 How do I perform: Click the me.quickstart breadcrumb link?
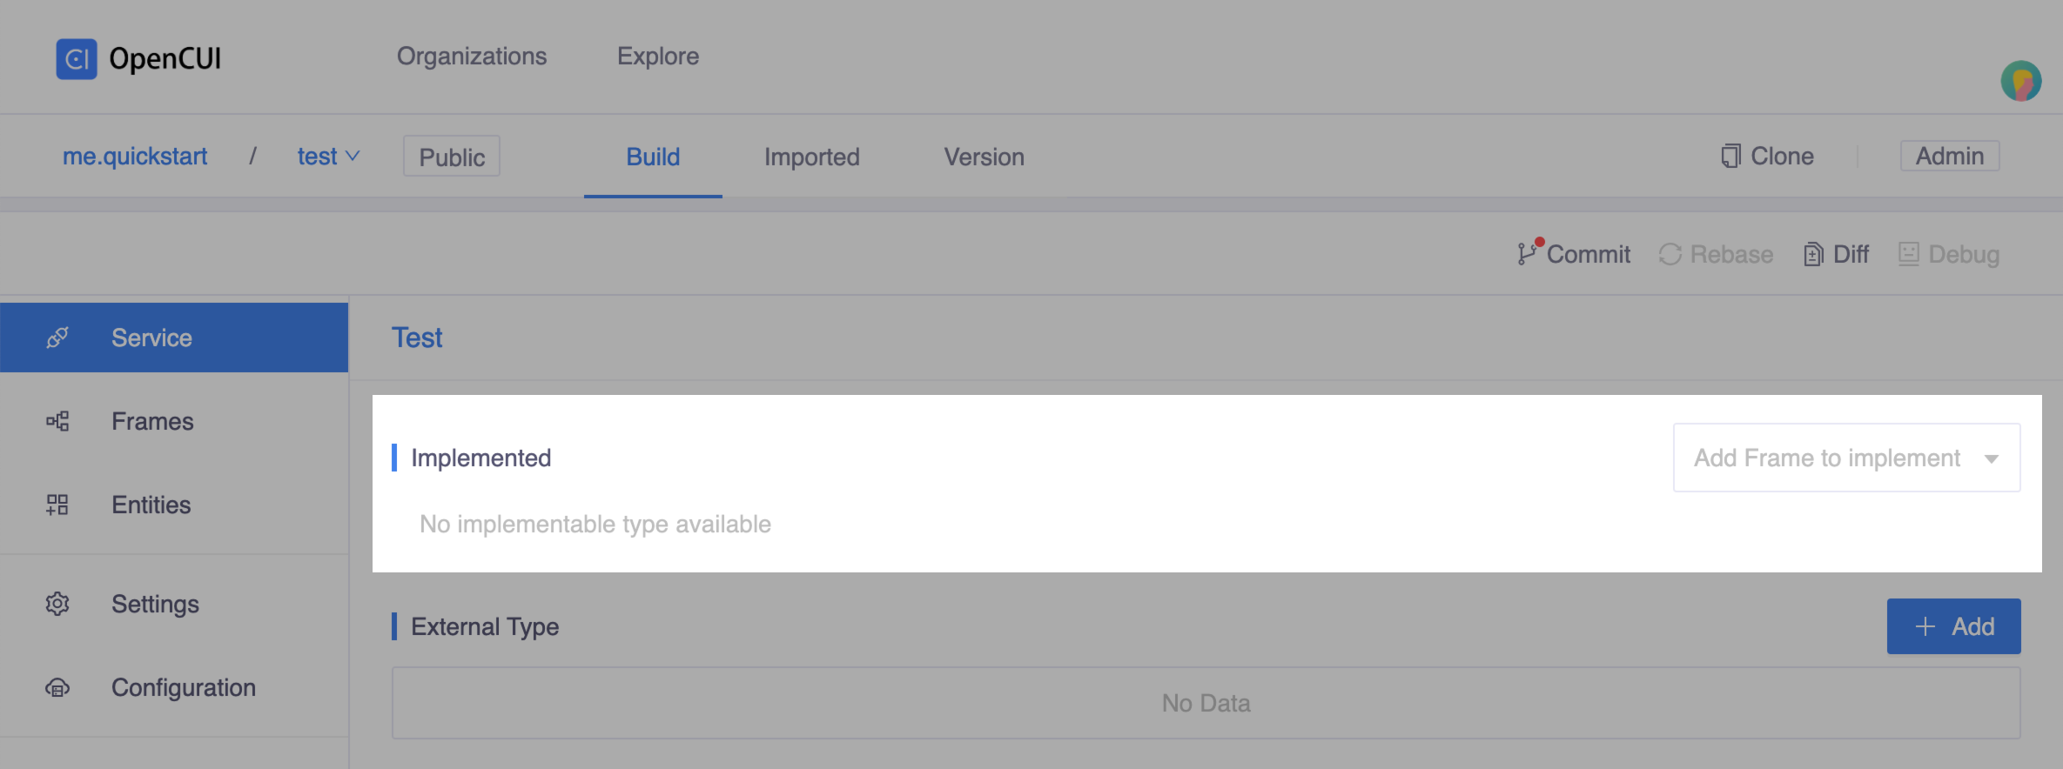tap(135, 157)
